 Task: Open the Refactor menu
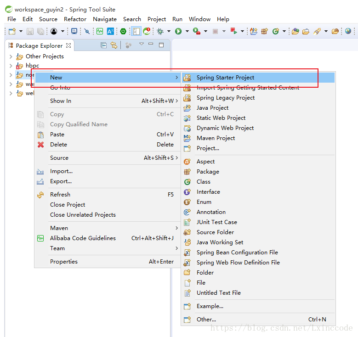(x=75, y=19)
